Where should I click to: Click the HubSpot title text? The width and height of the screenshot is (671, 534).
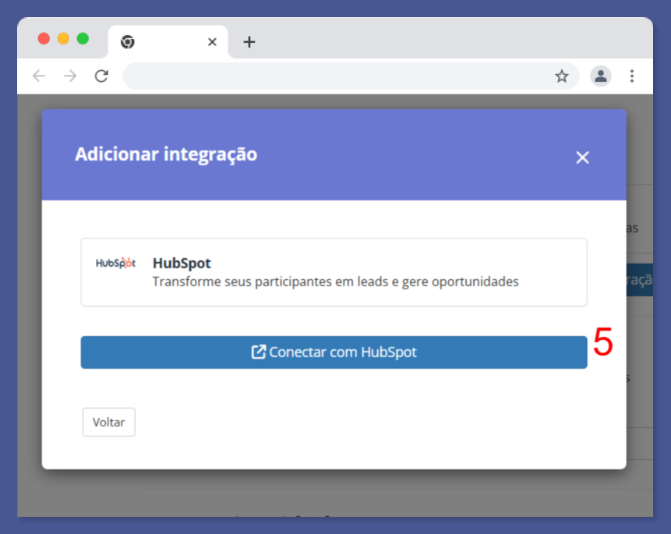pyautogui.click(x=182, y=263)
